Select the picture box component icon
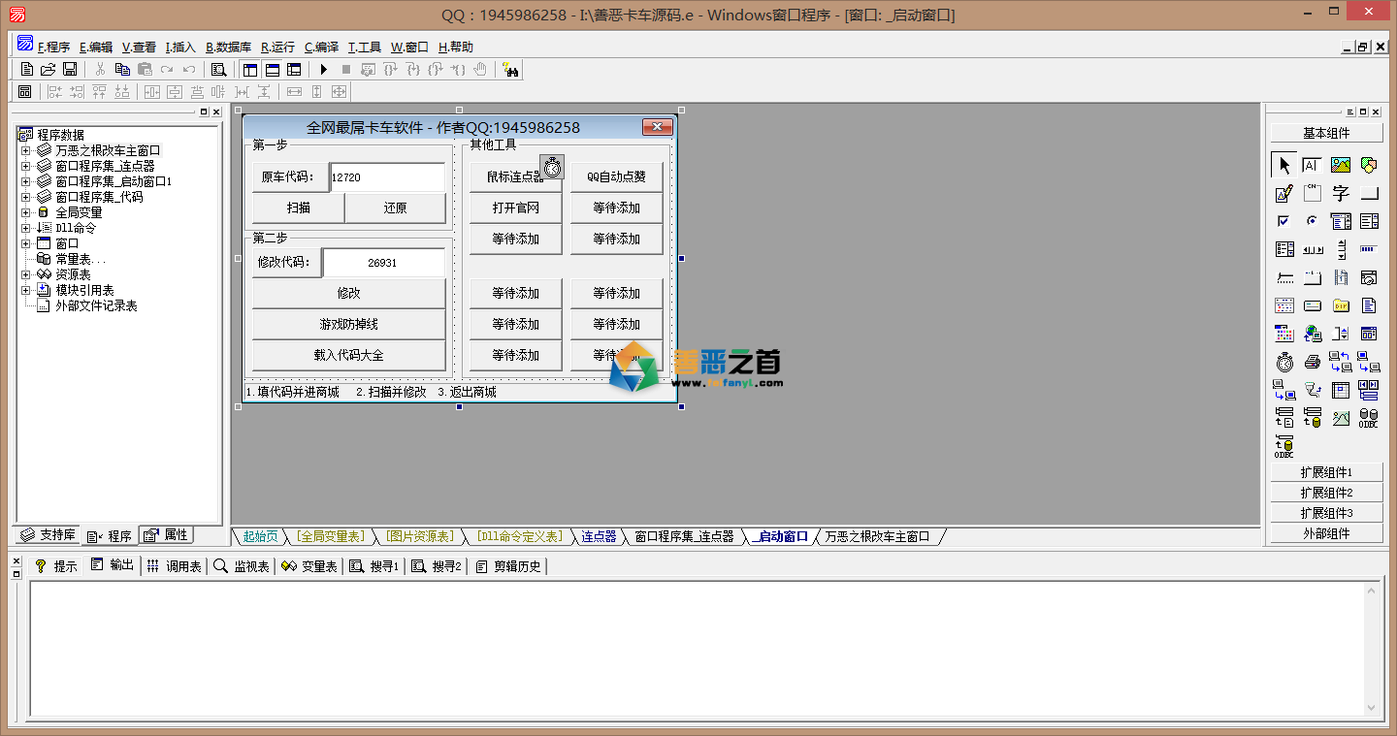The height and width of the screenshot is (736, 1397). click(1341, 165)
